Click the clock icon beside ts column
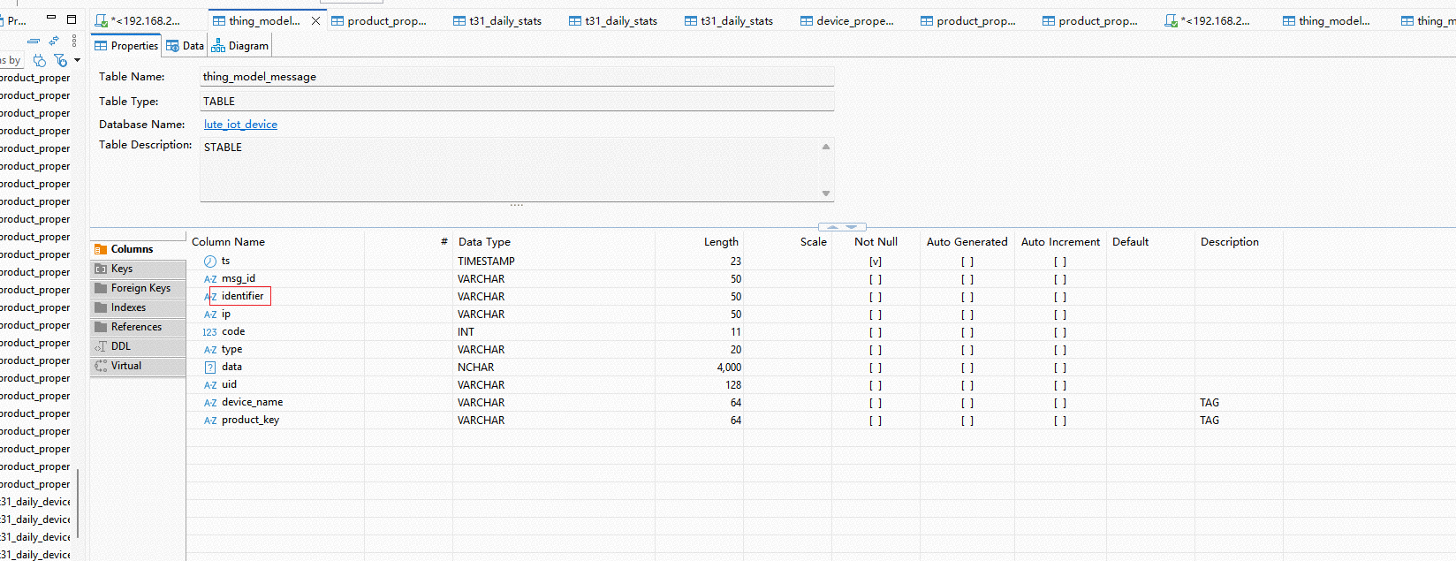 tap(210, 262)
